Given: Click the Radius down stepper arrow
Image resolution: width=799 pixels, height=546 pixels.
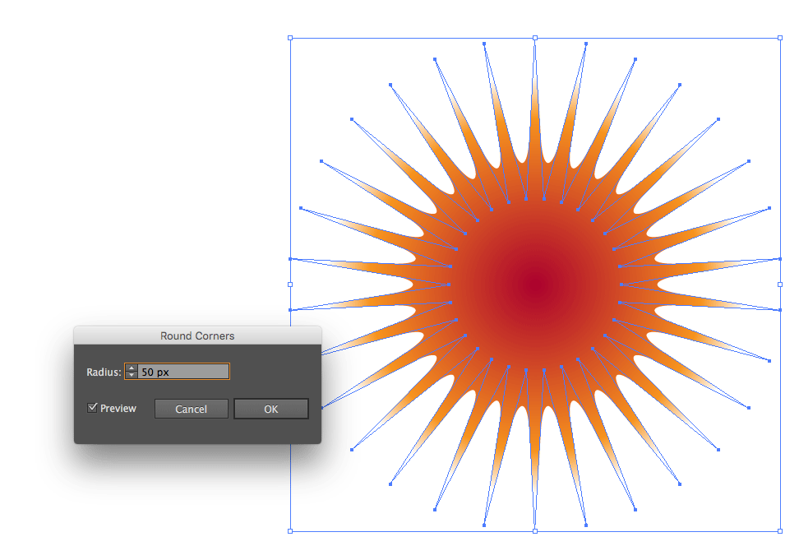Looking at the screenshot, I should click(132, 375).
